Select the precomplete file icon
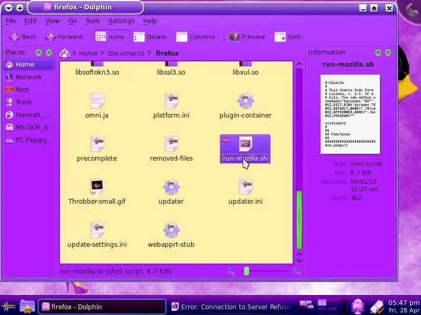Screen dimensions: 421x315 point(97,144)
